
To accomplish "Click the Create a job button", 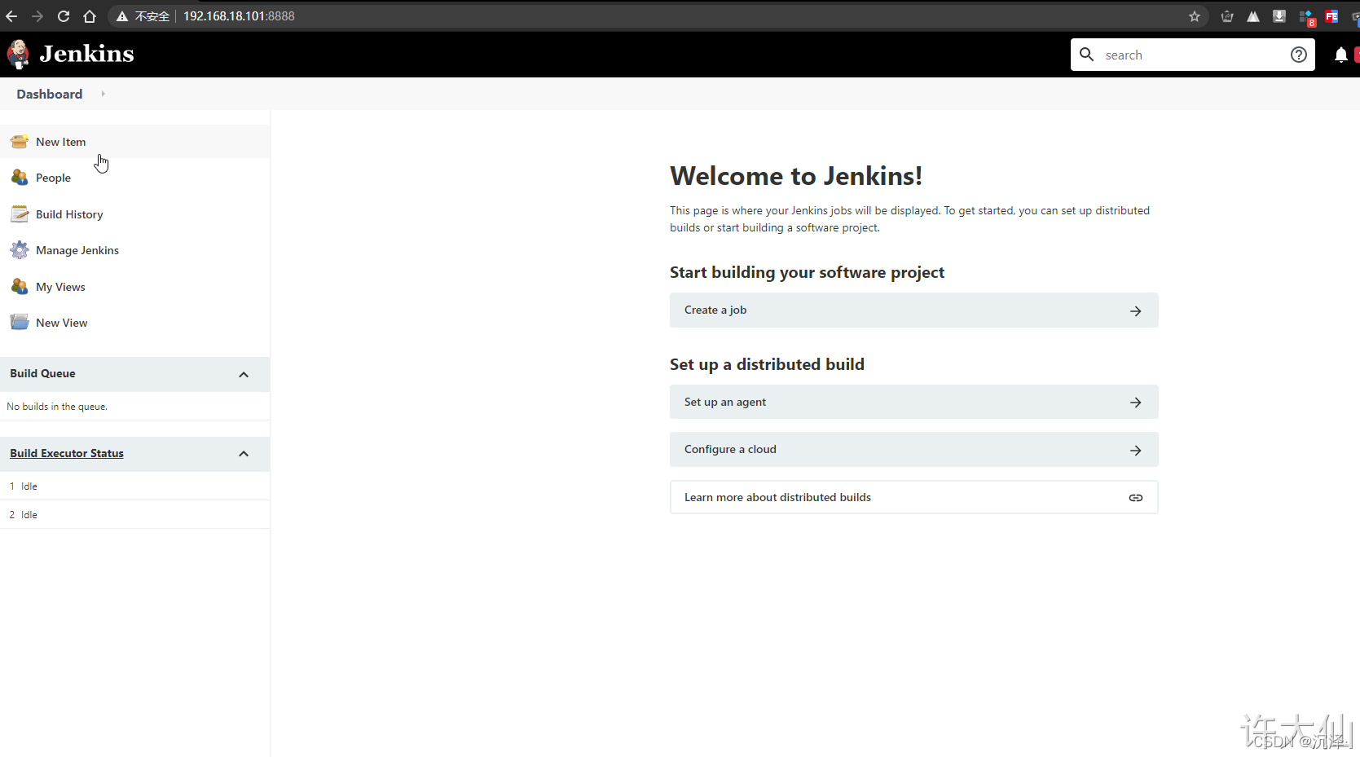I will coord(913,310).
